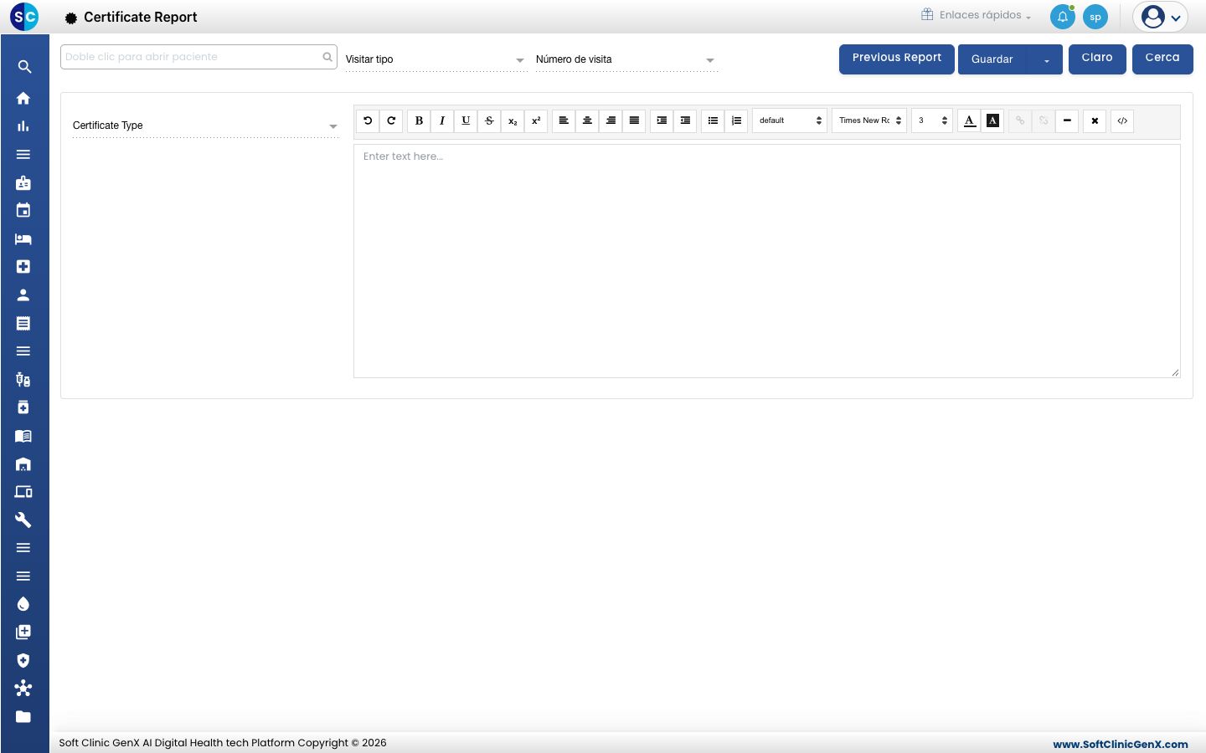The height and width of the screenshot is (753, 1206).
Task: Open the paragraph format 'default' dropdown
Action: pyautogui.click(x=790, y=120)
